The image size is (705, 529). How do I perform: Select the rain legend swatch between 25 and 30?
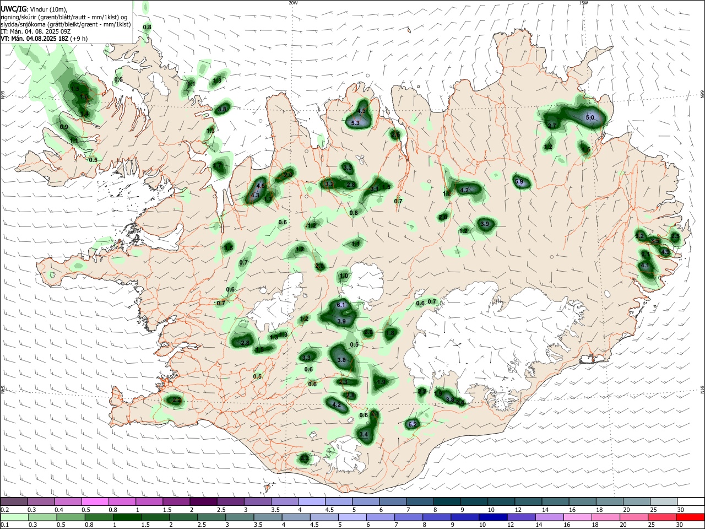(x=663, y=517)
